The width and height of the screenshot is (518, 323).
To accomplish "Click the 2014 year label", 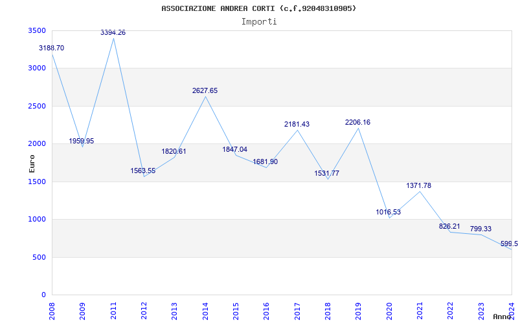I will tap(205, 311).
